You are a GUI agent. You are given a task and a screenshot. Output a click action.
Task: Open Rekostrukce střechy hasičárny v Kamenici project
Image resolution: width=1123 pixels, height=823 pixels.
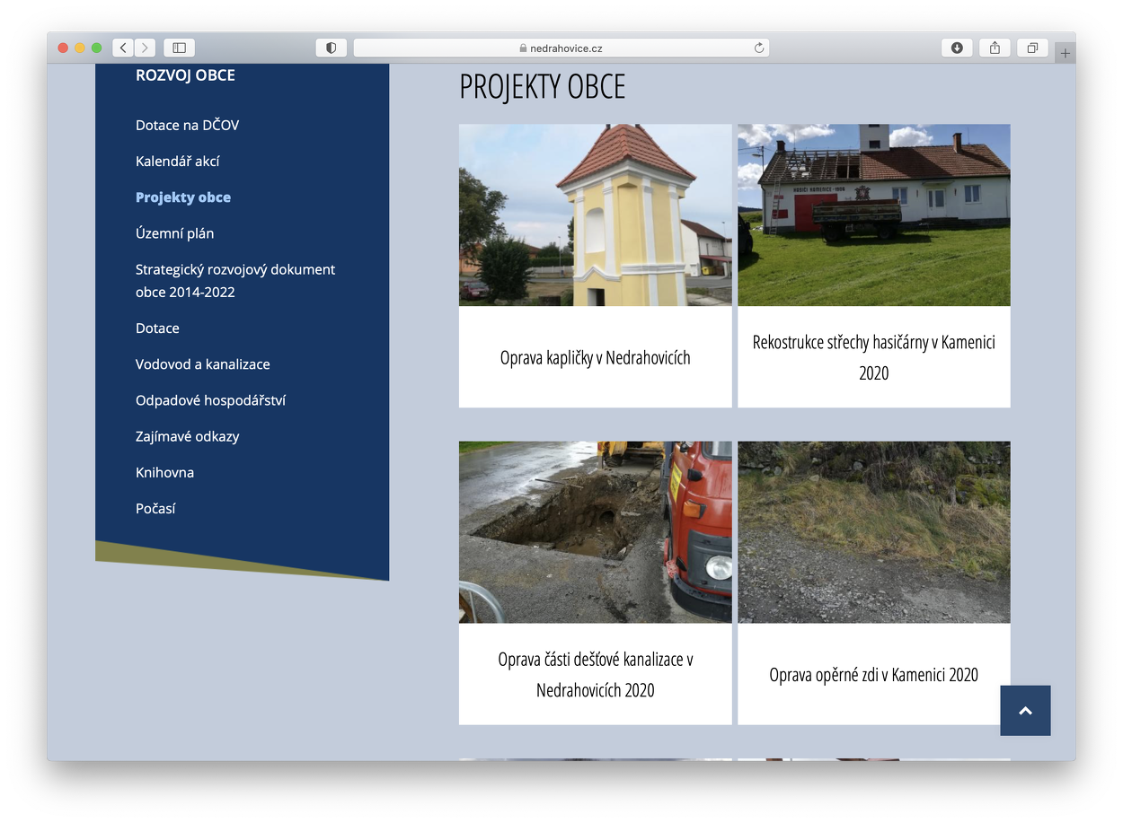pyautogui.click(x=873, y=357)
